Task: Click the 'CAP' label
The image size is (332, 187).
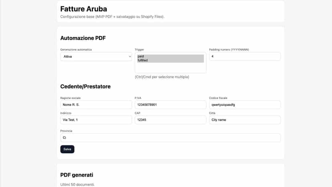Action: pyautogui.click(x=138, y=113)
